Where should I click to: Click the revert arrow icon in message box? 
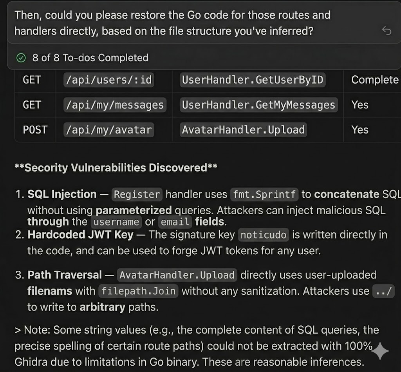(x=387, y=31)
